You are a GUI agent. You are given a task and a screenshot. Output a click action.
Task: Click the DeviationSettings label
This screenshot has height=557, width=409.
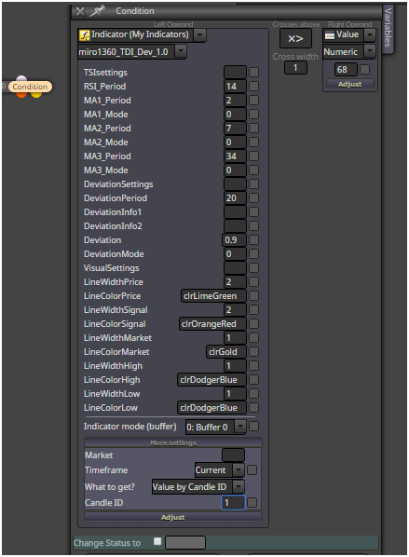tap(118, 184)
